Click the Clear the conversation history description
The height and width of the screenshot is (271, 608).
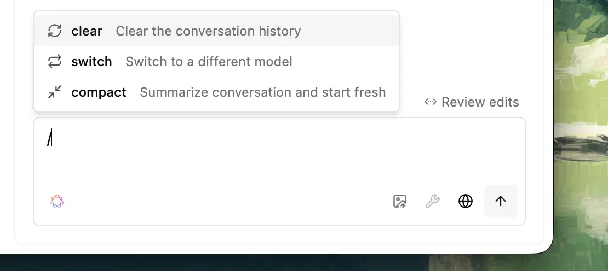click(208, 31)
